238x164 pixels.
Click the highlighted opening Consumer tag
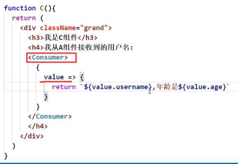48,57
